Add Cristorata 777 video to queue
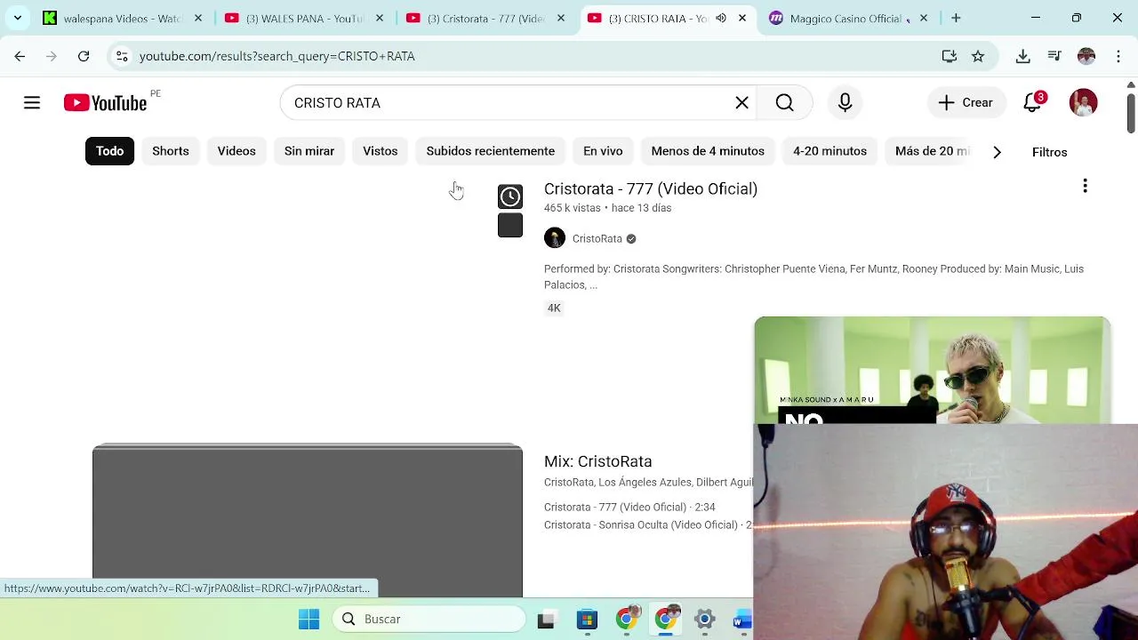The height and width of the screenshot is (640, 1138). pos(510,226)
